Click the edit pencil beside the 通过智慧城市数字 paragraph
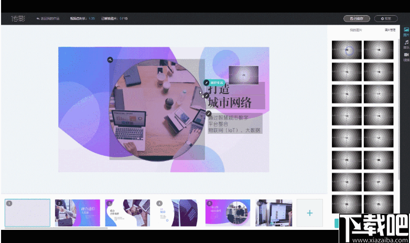The height and width of the screenshot is (243, 410). pyautogui.click(x=208, y=113)
